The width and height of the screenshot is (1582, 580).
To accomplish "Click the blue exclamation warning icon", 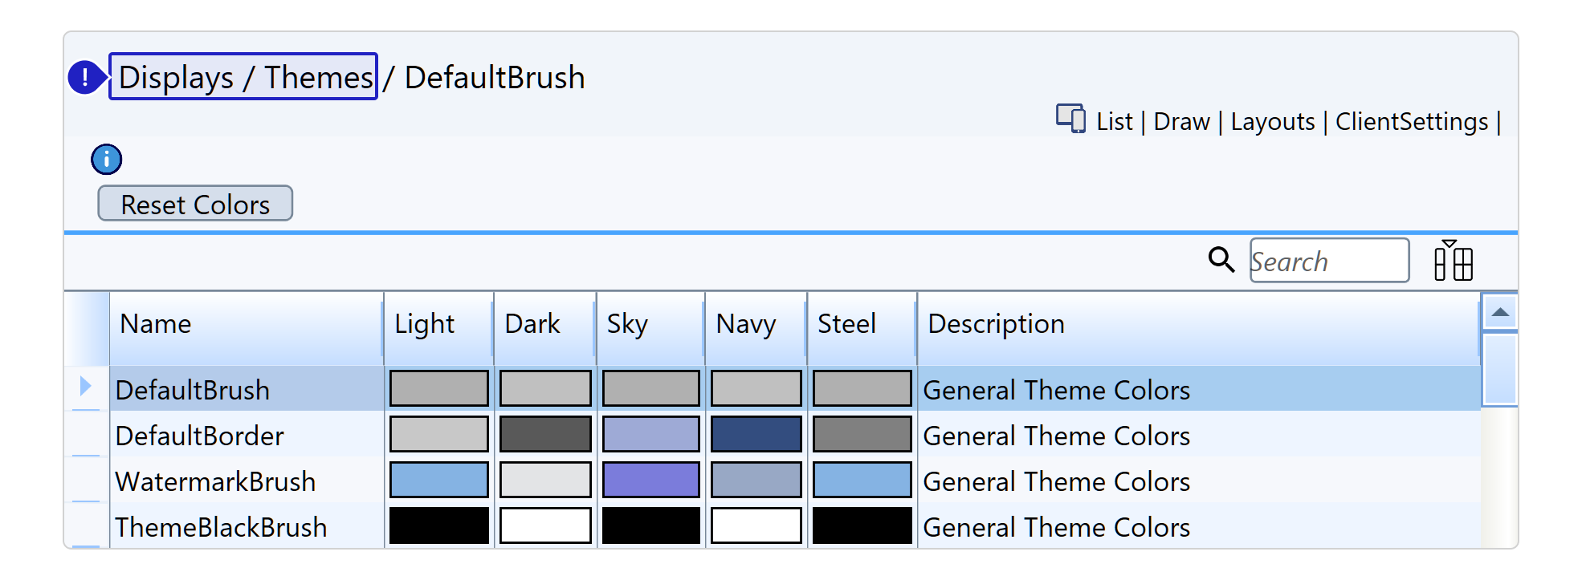I will (x=85, y=78).
